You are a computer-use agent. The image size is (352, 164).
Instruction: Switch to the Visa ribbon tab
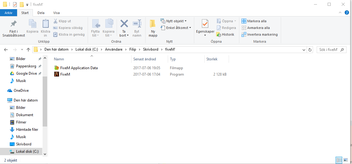tap(56, 13)
